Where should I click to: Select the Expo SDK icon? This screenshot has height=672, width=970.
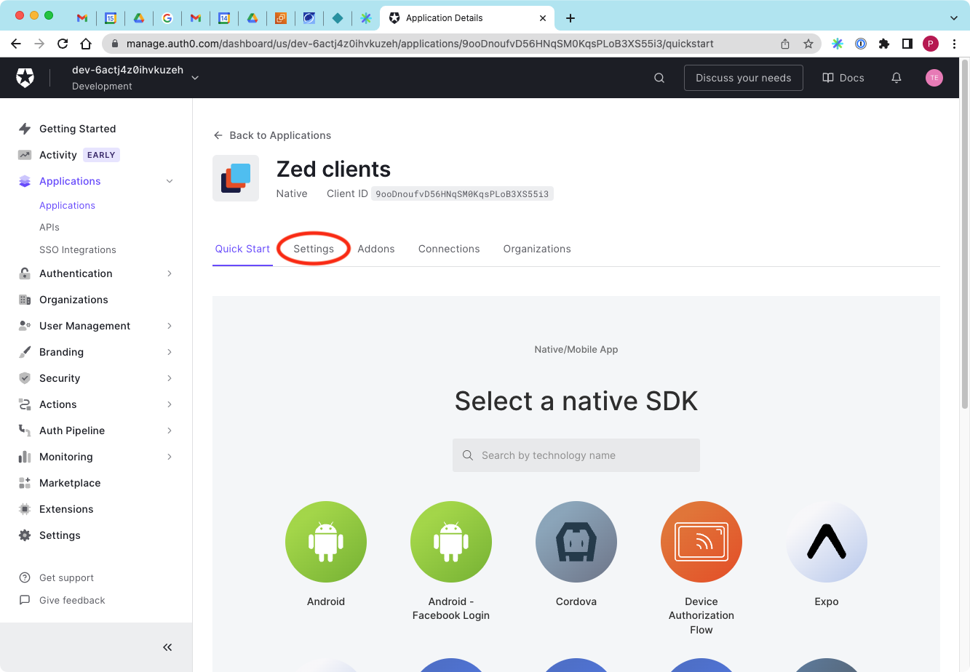pyautogui.click(x=827, y=542)
